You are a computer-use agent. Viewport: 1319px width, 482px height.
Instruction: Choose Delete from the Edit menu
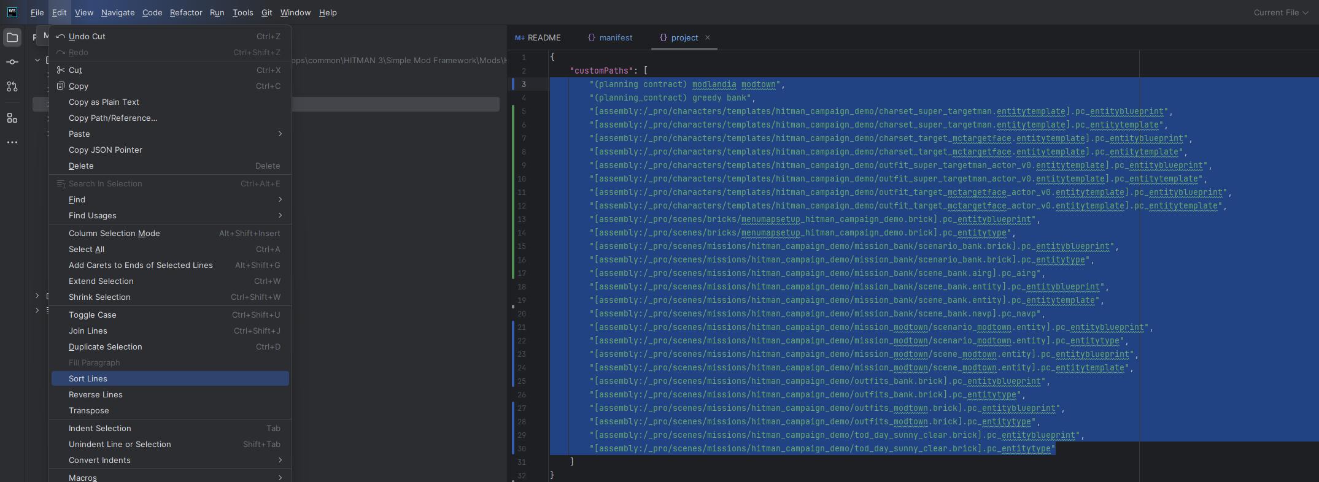pos(170,166)
